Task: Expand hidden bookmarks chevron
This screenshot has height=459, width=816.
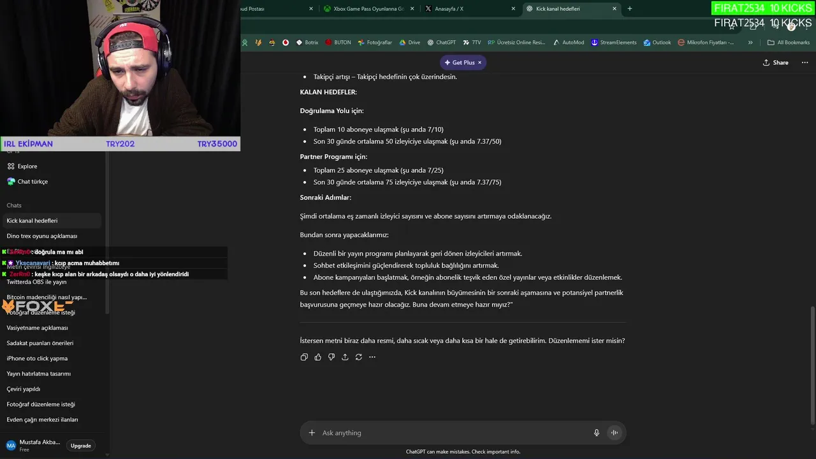Action: (x=750, y=43)
